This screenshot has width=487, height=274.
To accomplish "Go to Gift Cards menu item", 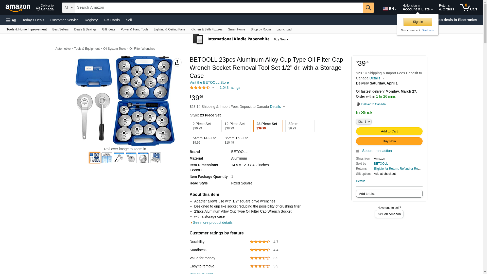I will [112, 20].
